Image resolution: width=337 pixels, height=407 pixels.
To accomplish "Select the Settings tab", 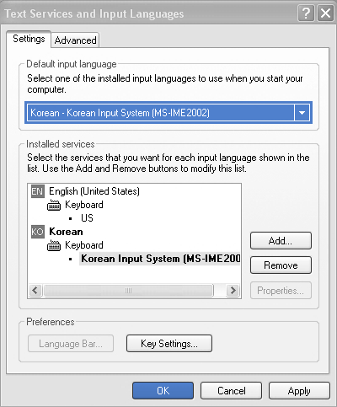I will coord(29,39).
